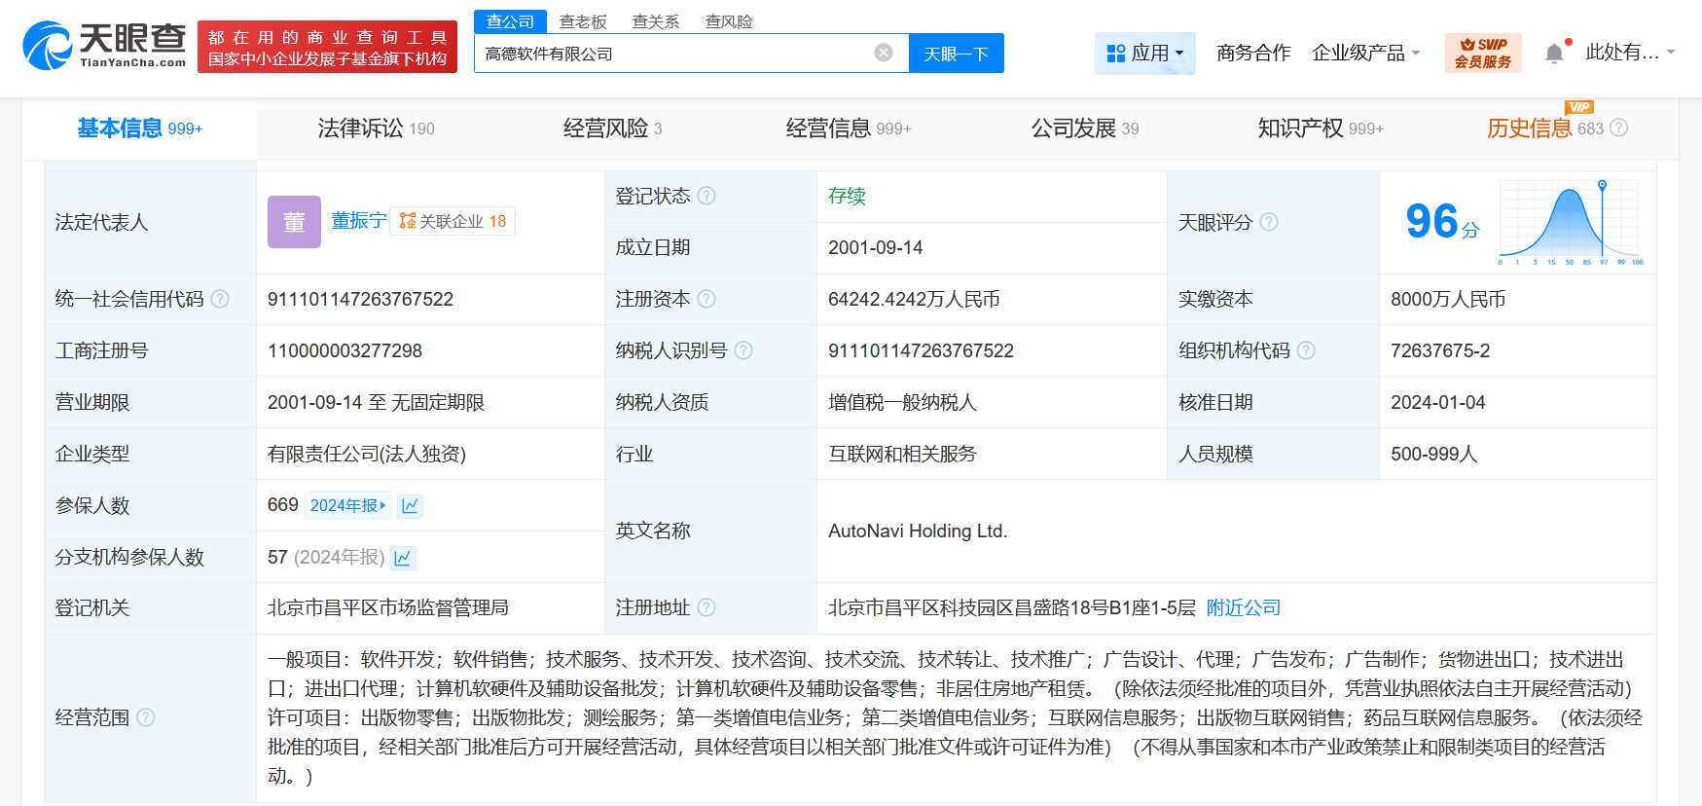Open the notification bell
Image resolution: width=1702 pixels, height=806 pixels.
point(1554,54)
